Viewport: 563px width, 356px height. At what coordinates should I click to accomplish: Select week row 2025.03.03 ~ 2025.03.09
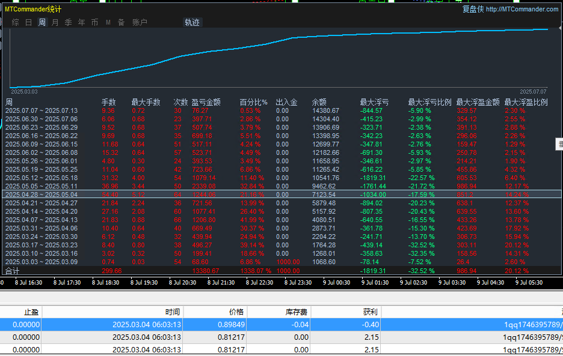tap(281, 262)
